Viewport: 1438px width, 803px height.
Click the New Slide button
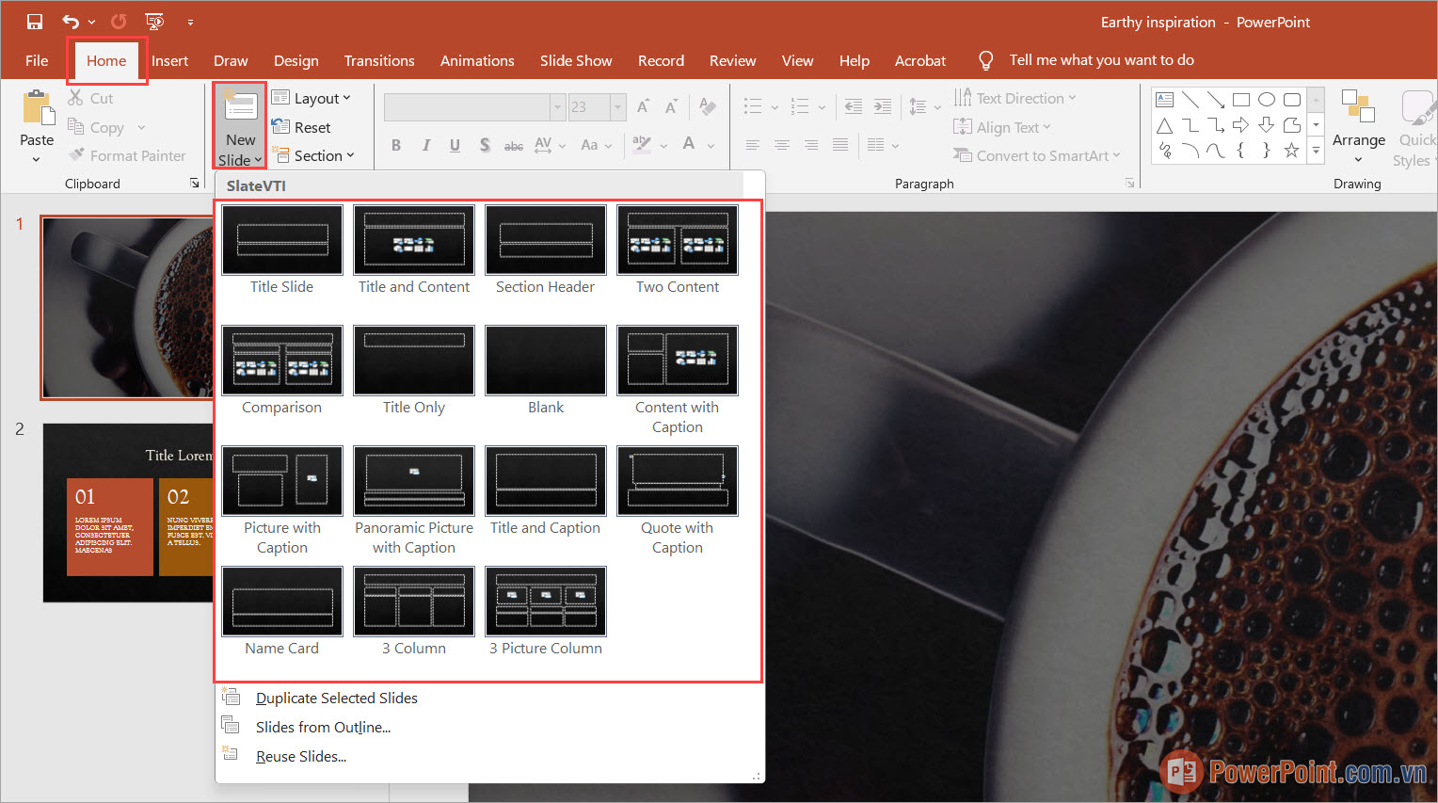tap(239, 127)
